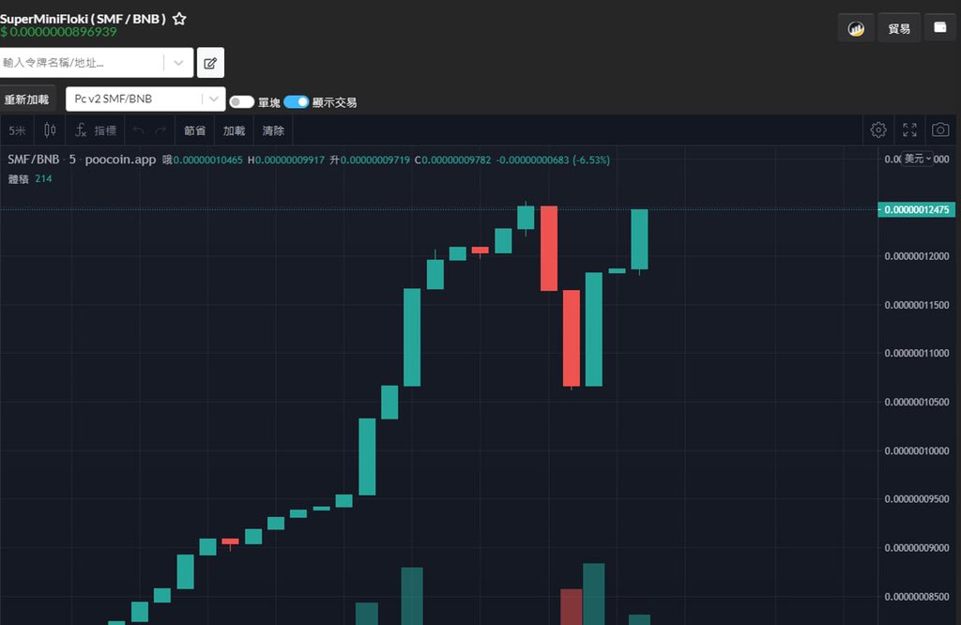Click the 重新加載 reload button

27,99
